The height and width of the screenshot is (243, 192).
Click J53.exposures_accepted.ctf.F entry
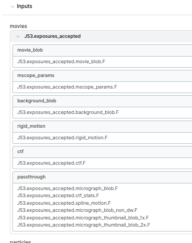51,163
